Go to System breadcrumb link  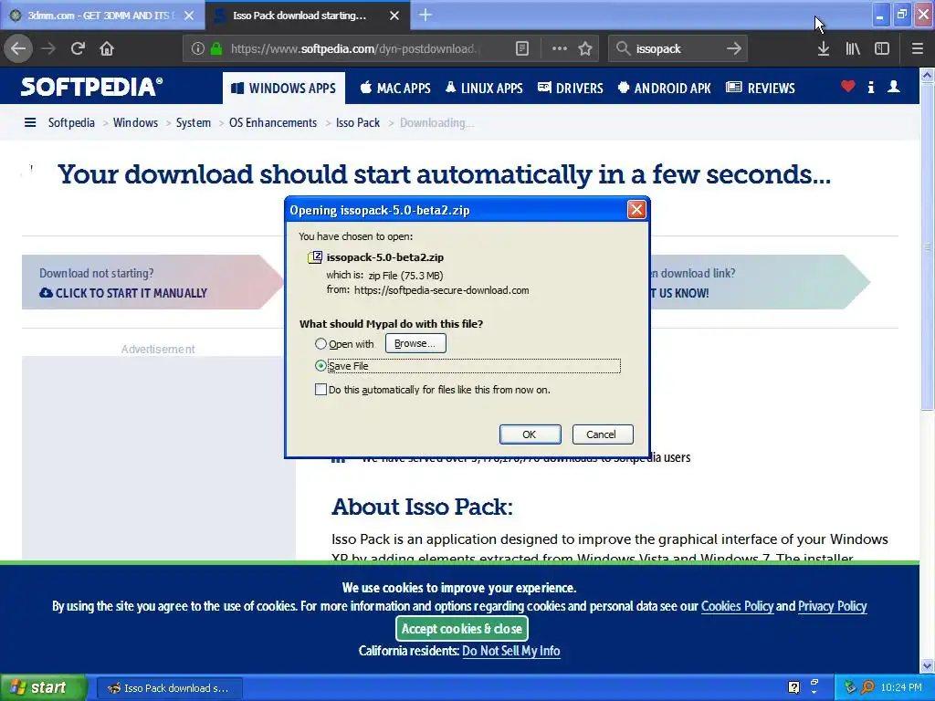194,123
